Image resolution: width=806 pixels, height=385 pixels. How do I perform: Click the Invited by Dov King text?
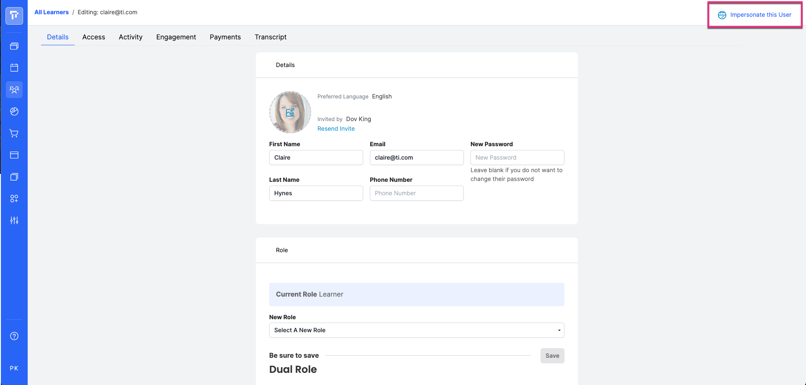[x=344, y=119]
